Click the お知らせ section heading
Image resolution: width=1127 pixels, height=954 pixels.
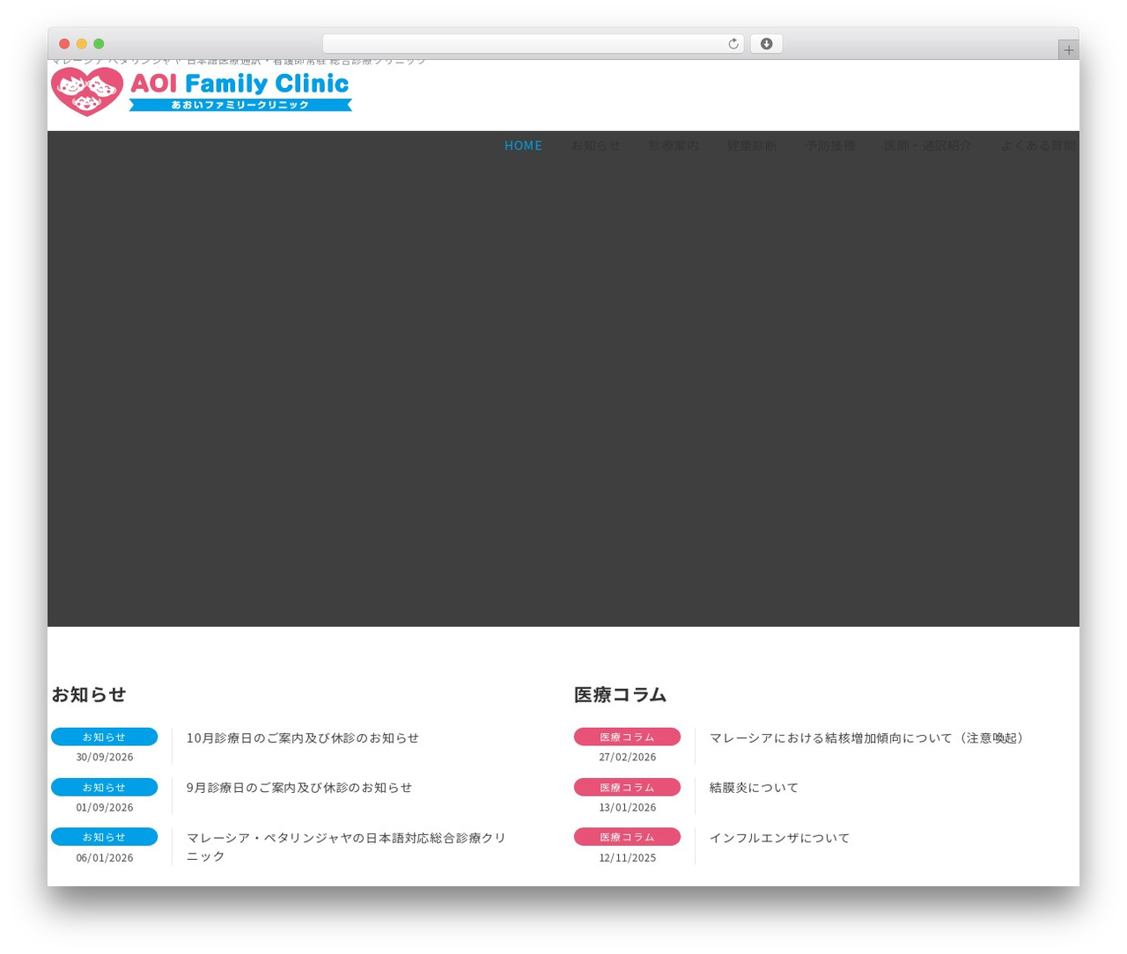89,694
